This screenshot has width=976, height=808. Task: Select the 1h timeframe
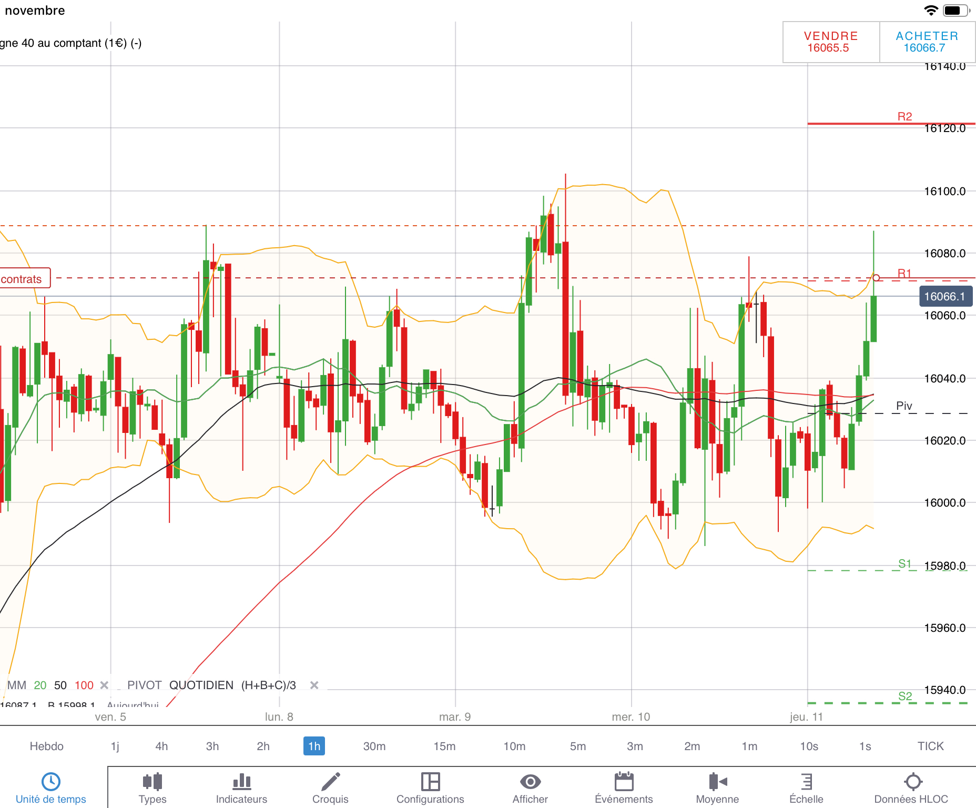point(314,746)
